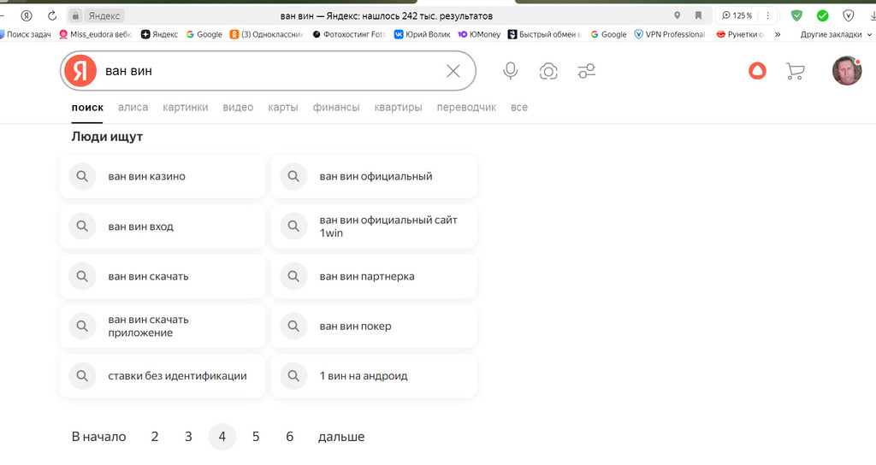Bookmark this page in the address bar
The height and width of the screenshot is (465, 876).
(x=698, y=15)
